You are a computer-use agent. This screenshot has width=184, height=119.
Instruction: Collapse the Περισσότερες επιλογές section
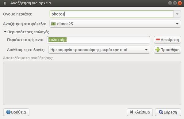coord(26,32)
